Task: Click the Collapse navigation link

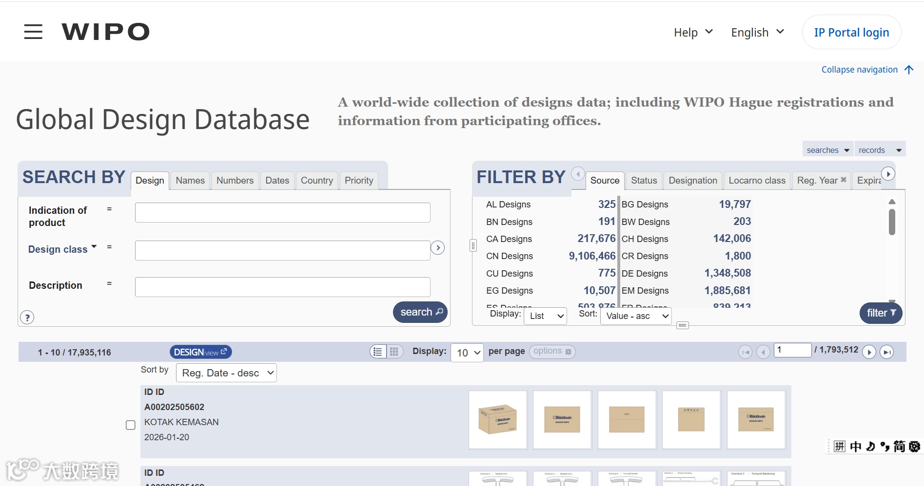Action: tap(860, 70)
